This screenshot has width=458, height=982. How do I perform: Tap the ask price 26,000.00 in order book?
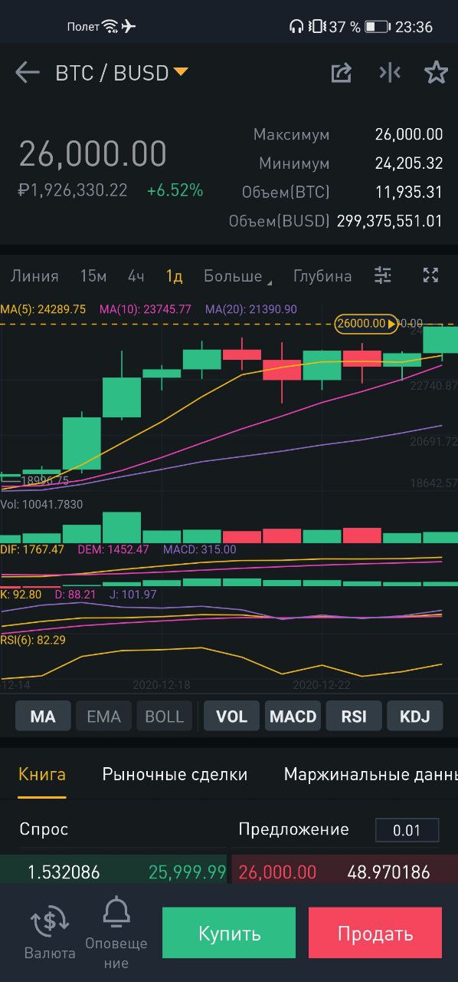click(277, 872)
